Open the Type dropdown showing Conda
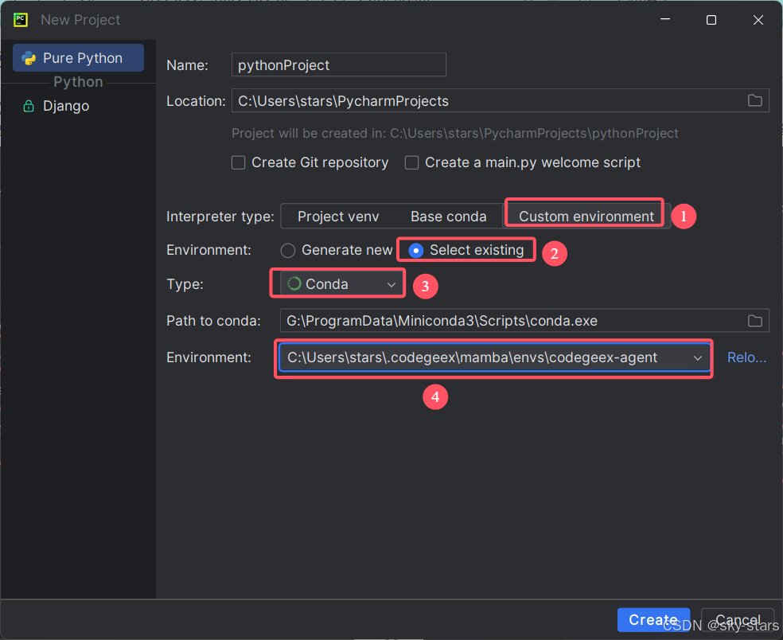 click(341, 284)
